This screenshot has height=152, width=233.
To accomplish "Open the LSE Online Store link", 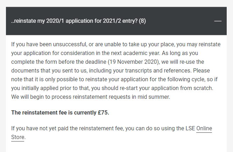I will [x=204, y=128].
